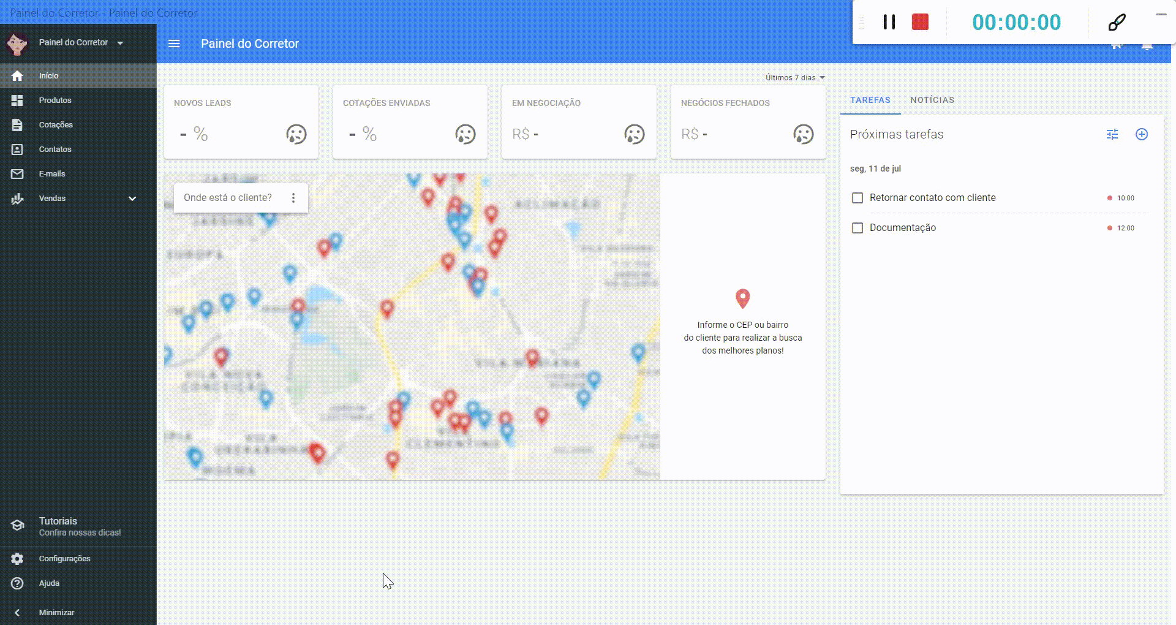Open the hamburger menu icon
The image size is (1176, 625).
174,44
